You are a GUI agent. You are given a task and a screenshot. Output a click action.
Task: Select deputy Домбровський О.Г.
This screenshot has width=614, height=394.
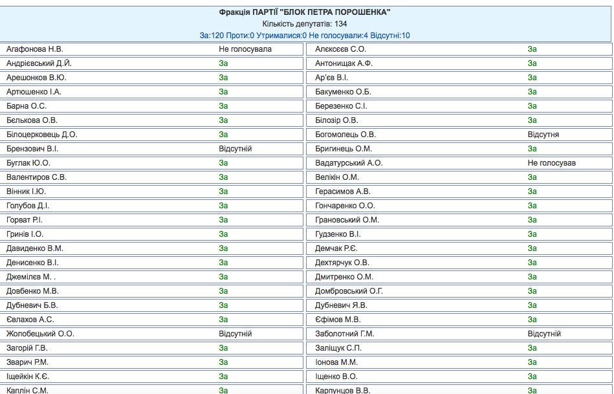(x=349, y=291)
